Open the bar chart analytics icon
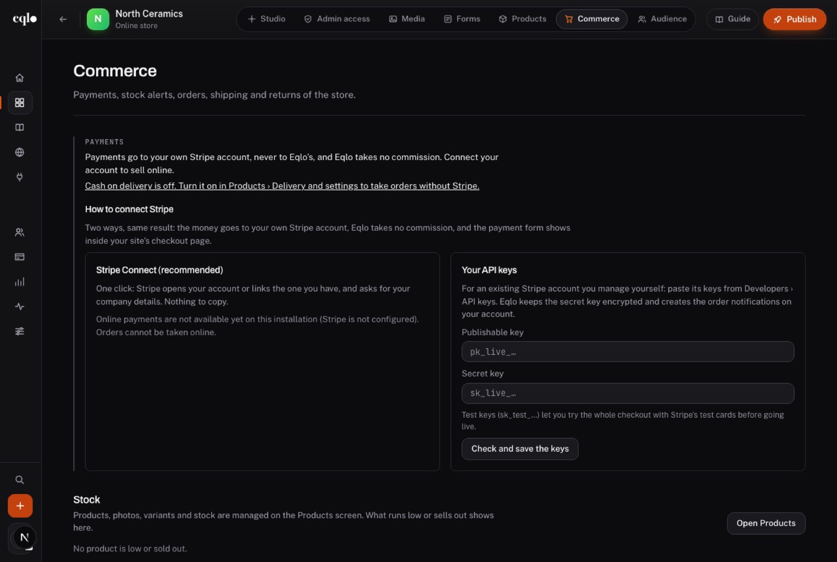 20,282
